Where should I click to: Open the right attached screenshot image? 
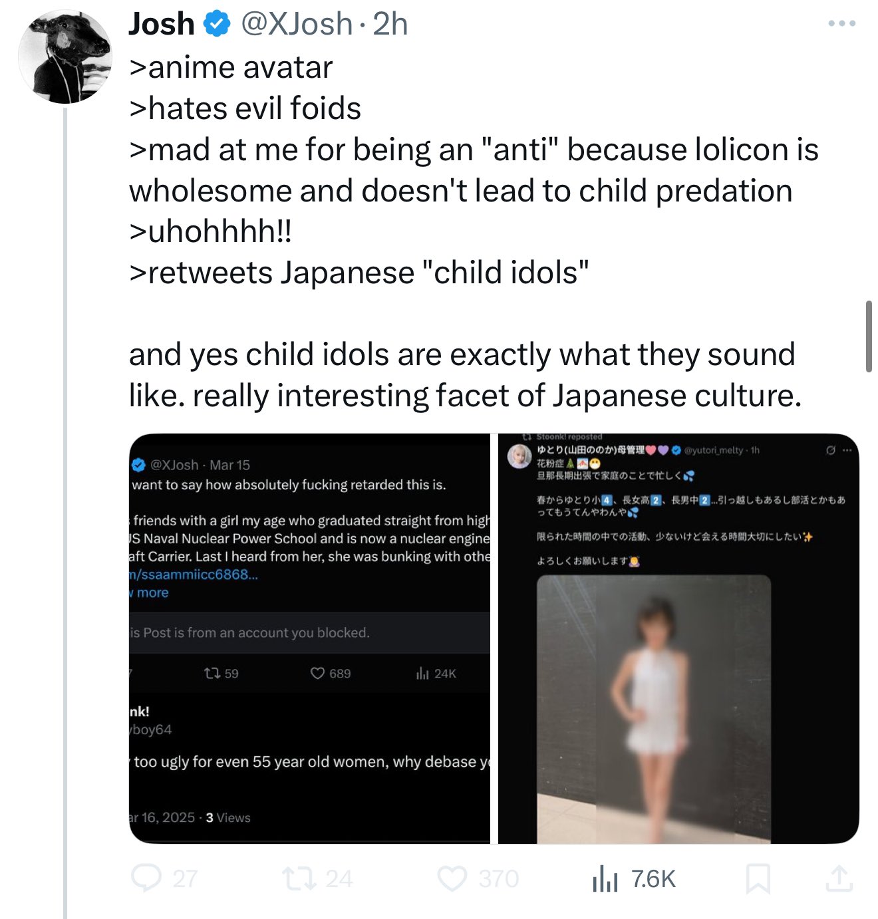click(678, 638)
